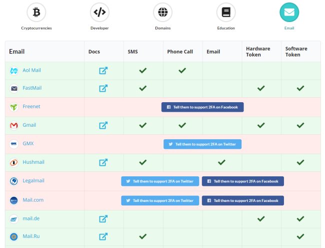Choose the Domains globe category icon
Screen dimensions: 325x248
pyautogui.click(x=162, y=12)
